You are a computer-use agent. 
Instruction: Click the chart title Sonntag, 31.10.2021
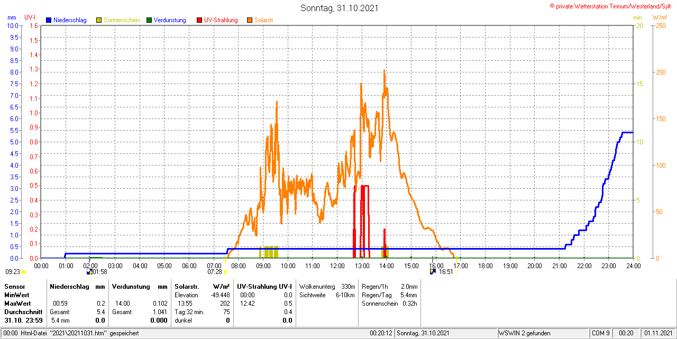(x=339, y=8)
